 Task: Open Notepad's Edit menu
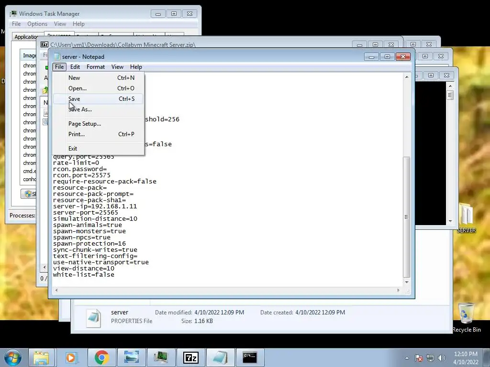tap(75, 67)
